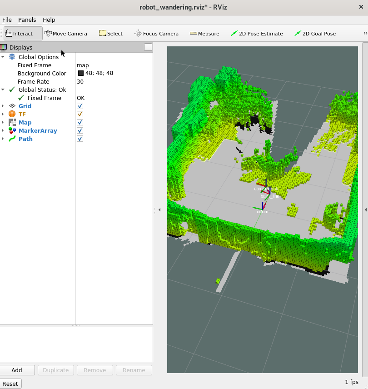368x389 pixels.
Task: Uncheck the Map display
Action: pos(80,122)
